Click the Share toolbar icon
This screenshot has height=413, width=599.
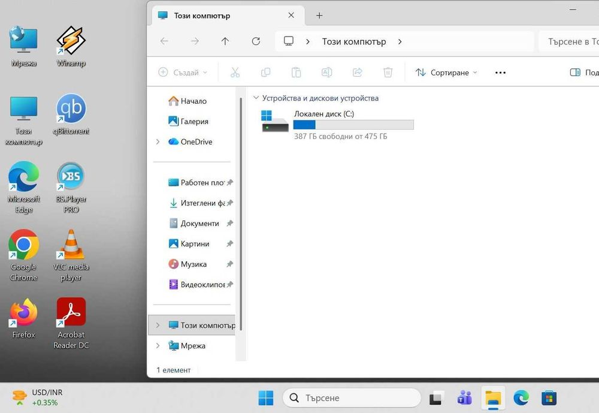click(x=357, y=73)
